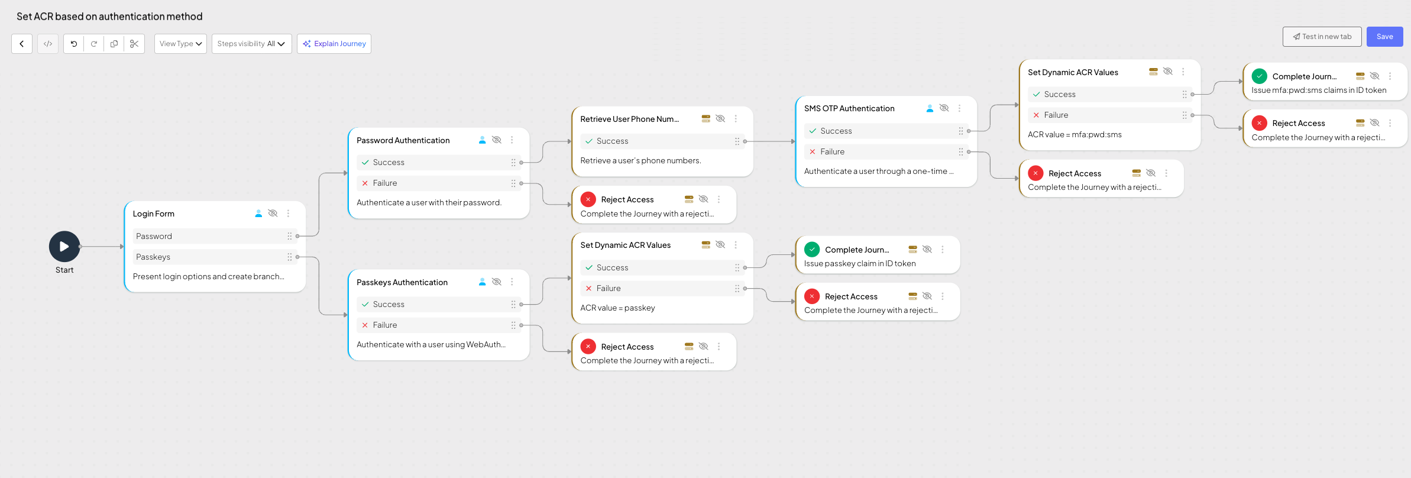Click SMS OTP Authentication three-dot menu

(960, 108)
